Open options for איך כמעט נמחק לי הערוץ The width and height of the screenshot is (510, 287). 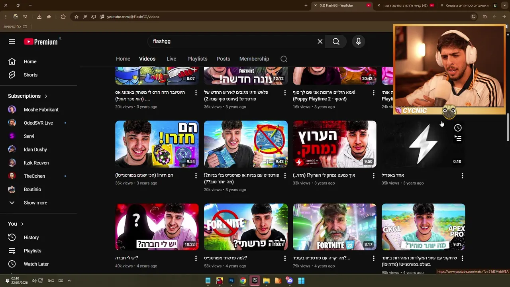(x=373, y=176)
